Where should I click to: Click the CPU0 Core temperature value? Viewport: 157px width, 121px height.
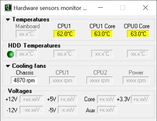(138, 34)
